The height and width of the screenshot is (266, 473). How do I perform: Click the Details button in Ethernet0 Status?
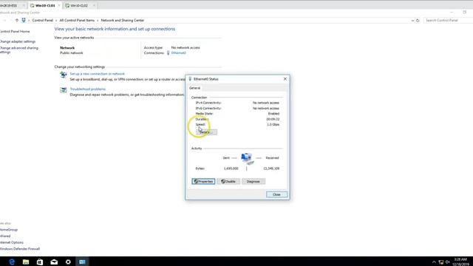tap(206, 132)
